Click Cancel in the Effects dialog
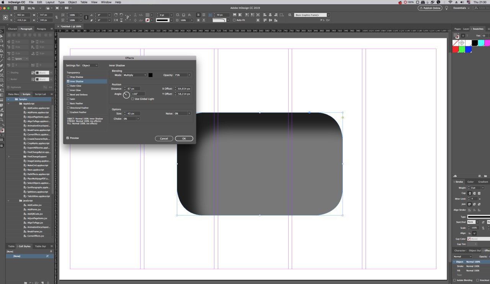490x284 pixels. click(164, 139)
